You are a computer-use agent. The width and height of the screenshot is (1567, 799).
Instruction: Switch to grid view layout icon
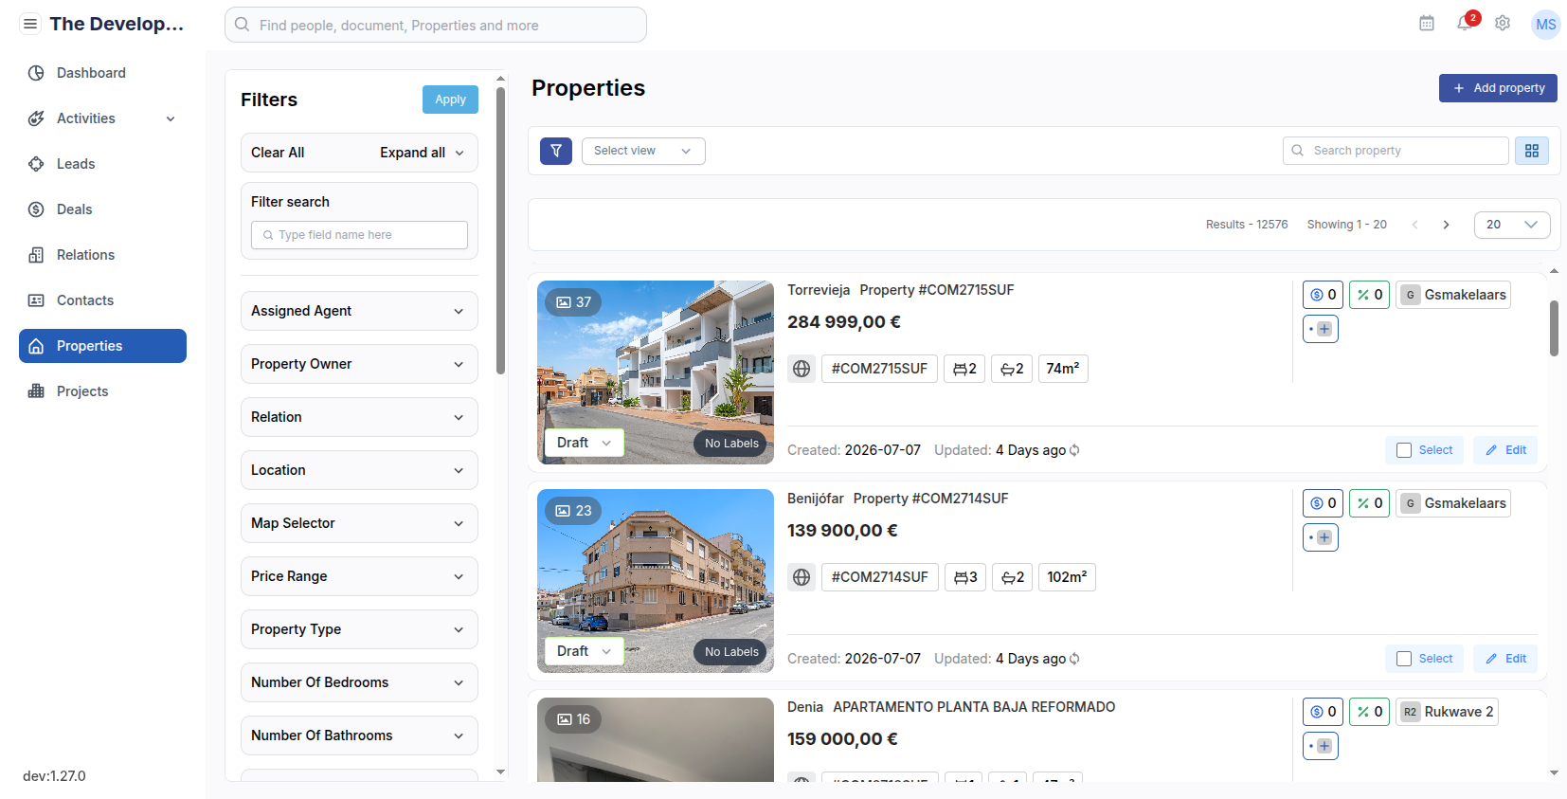click(x=1532, y=151)
